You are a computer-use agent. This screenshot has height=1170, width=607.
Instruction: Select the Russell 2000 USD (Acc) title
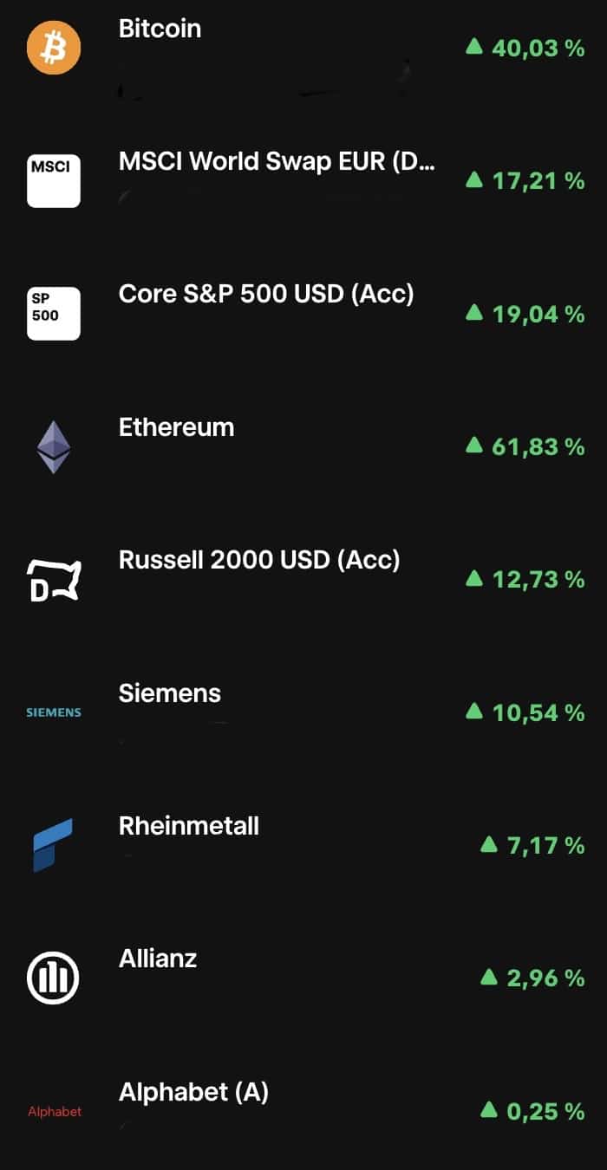click(259, 560)
